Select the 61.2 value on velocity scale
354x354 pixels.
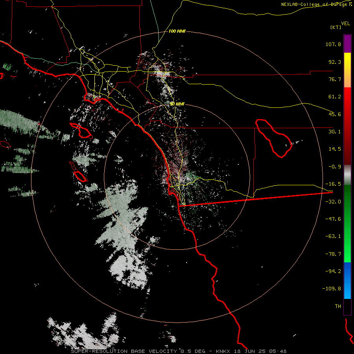tap(335, 97)
